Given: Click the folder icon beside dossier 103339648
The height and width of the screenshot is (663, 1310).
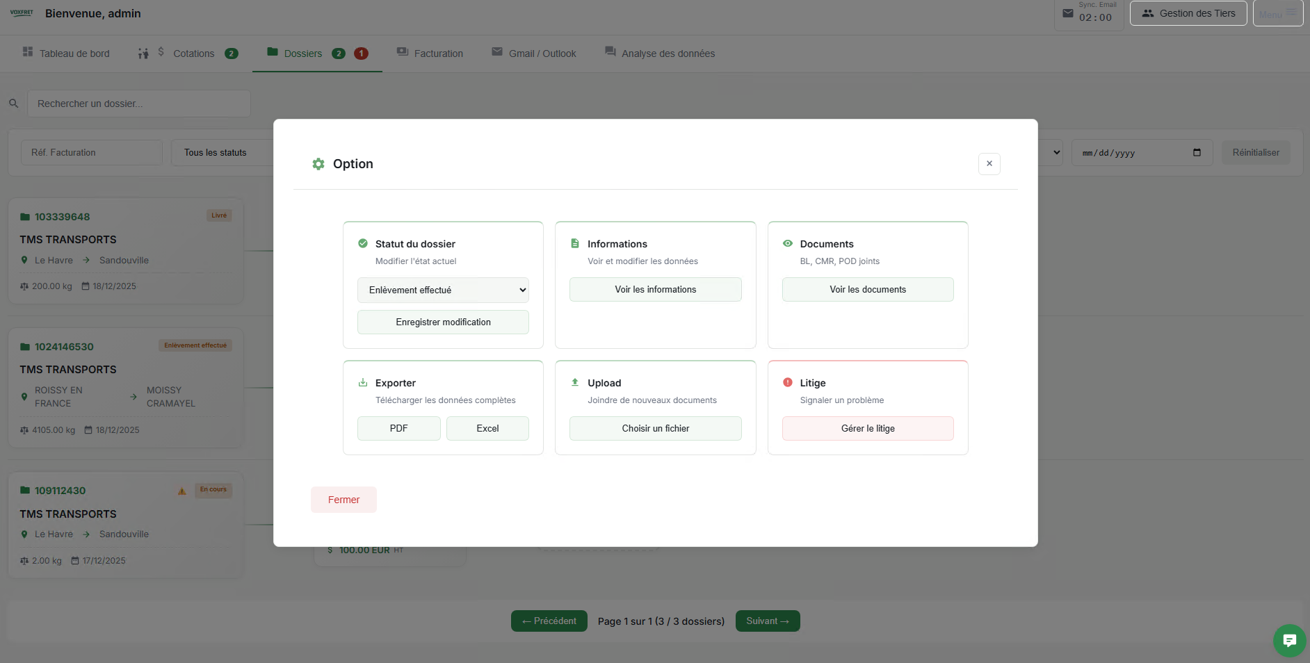Looking at the screenshot, I should tap(24, 216).
